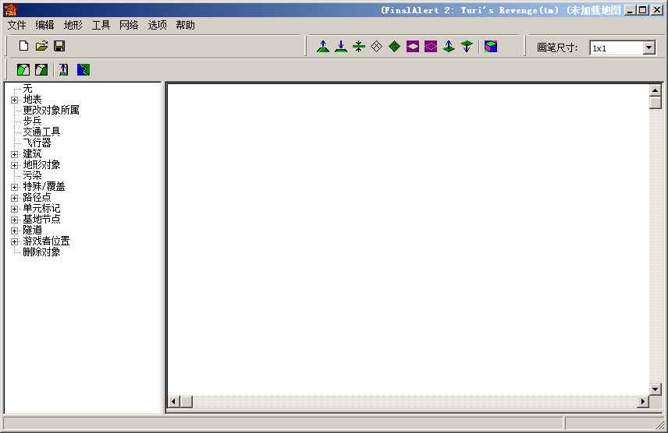Screen dimensions: 668x433
Task: Click the multicolored 3D cube icon
Action: pyautogui.click(x=491, y=47)
